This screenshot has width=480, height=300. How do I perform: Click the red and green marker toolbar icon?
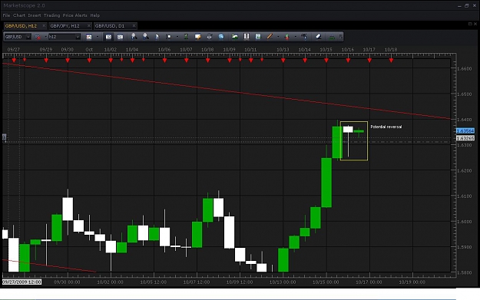pos(287,37)
